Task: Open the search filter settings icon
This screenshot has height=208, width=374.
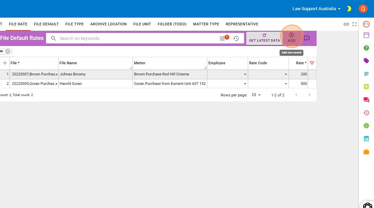Action: tap(222, 39)
